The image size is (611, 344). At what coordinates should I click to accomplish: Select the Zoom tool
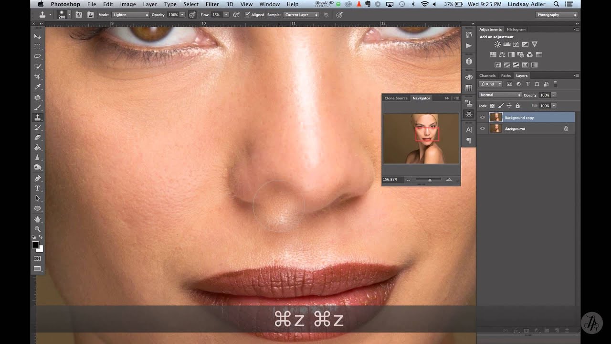(x=38, y=229)
